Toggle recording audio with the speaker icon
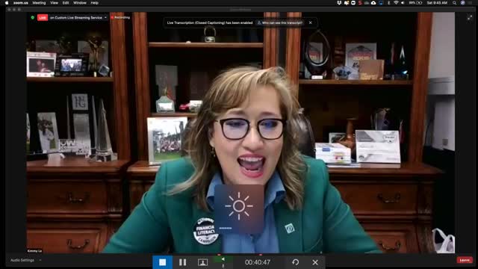The image size is (478, 269). coord(223,259)
